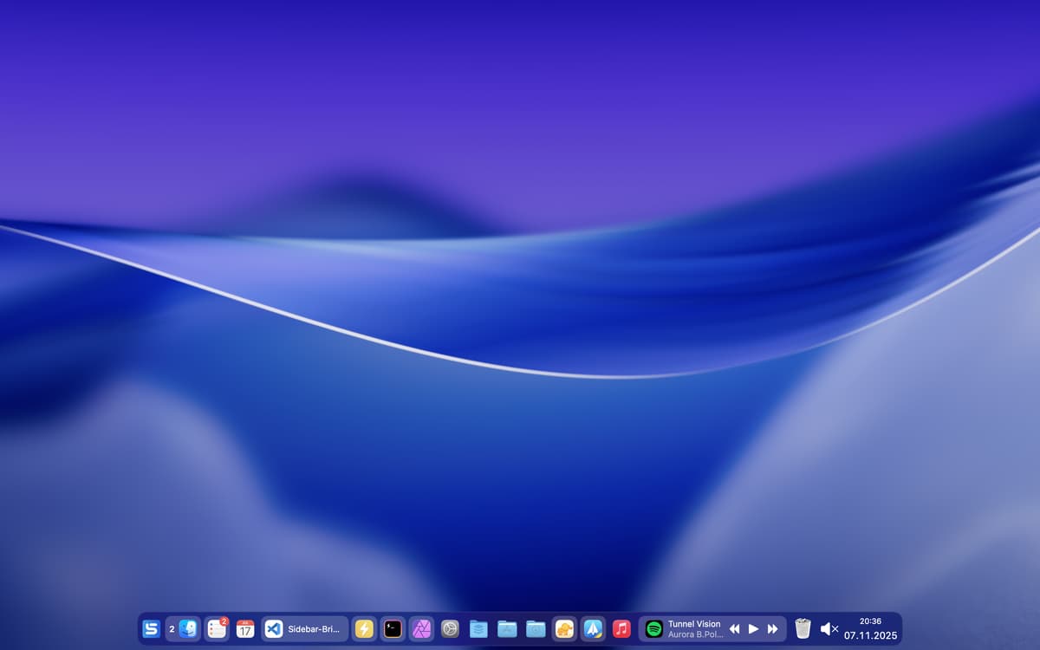This screenshot has height=650, width=1040.
Task: Open the Apple Music app
Action: click(x=621, y=629)
